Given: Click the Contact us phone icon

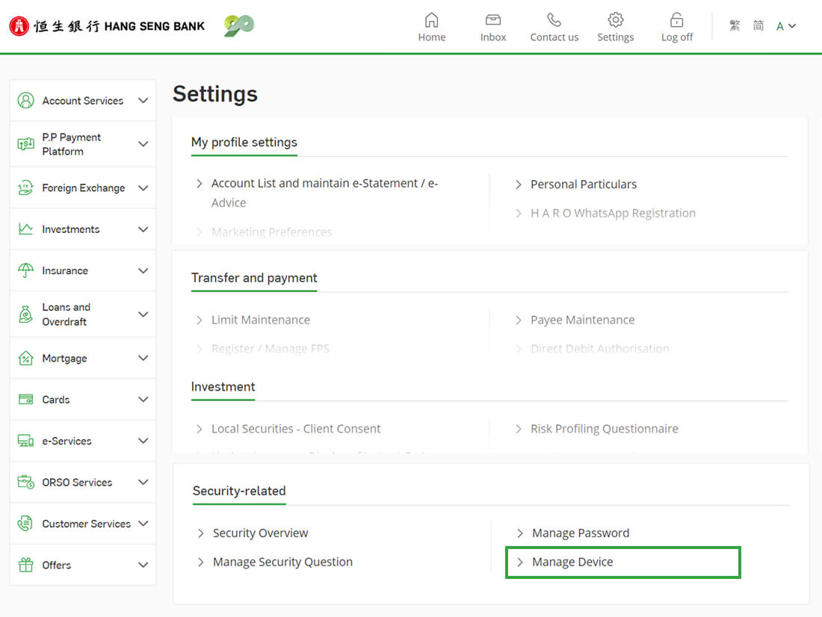Looking at the screenshot, I should point(554,20).
